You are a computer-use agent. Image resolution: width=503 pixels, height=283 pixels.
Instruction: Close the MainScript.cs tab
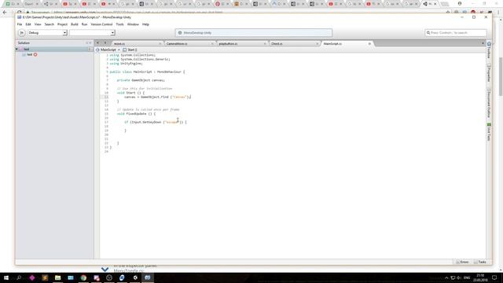click(x=369, y=44)
